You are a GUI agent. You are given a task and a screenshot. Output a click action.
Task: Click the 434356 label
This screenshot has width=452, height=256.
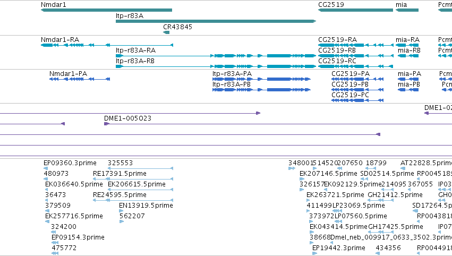[388, 248]
